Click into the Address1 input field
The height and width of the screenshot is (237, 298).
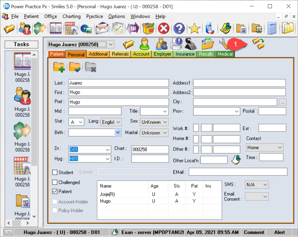click(239, 83)
